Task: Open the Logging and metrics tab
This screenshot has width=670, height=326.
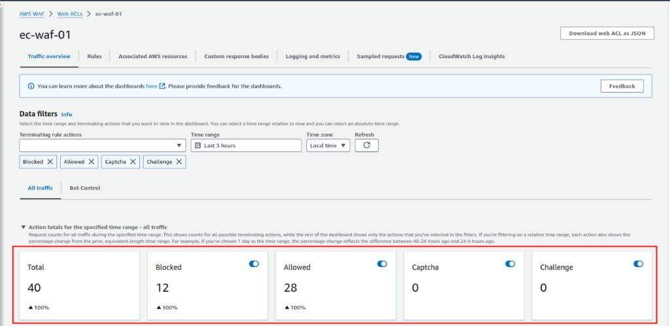Action: tap(313, 56)
